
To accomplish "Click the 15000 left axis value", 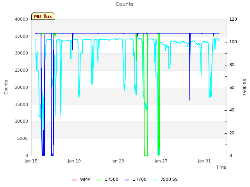I will pyautogui.click(x=21, y=104).
